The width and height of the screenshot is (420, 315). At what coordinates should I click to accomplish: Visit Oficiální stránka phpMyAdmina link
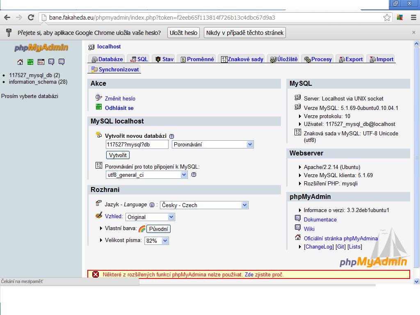341,238
